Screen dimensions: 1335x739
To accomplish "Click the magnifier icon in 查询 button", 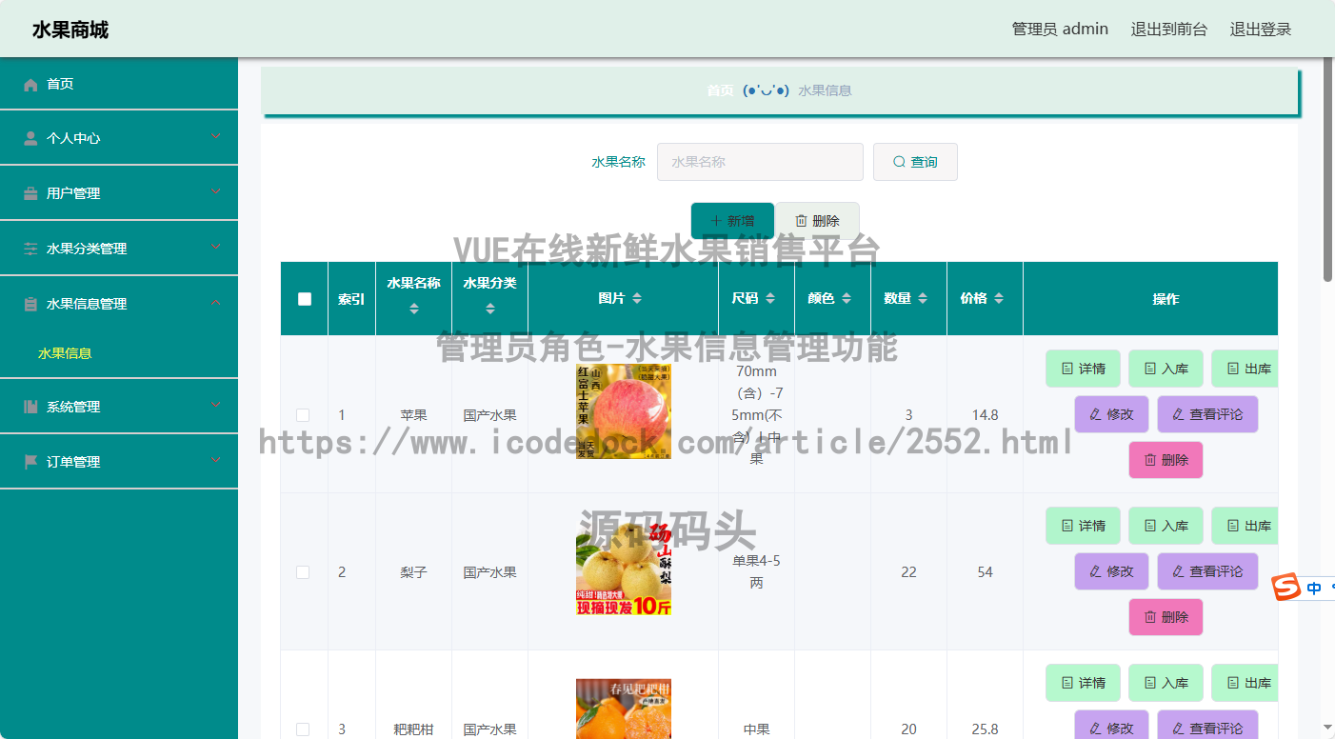I will (899, 162).
